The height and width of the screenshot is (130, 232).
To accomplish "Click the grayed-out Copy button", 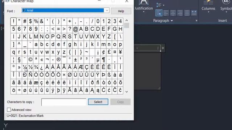I will coord(120,102).
